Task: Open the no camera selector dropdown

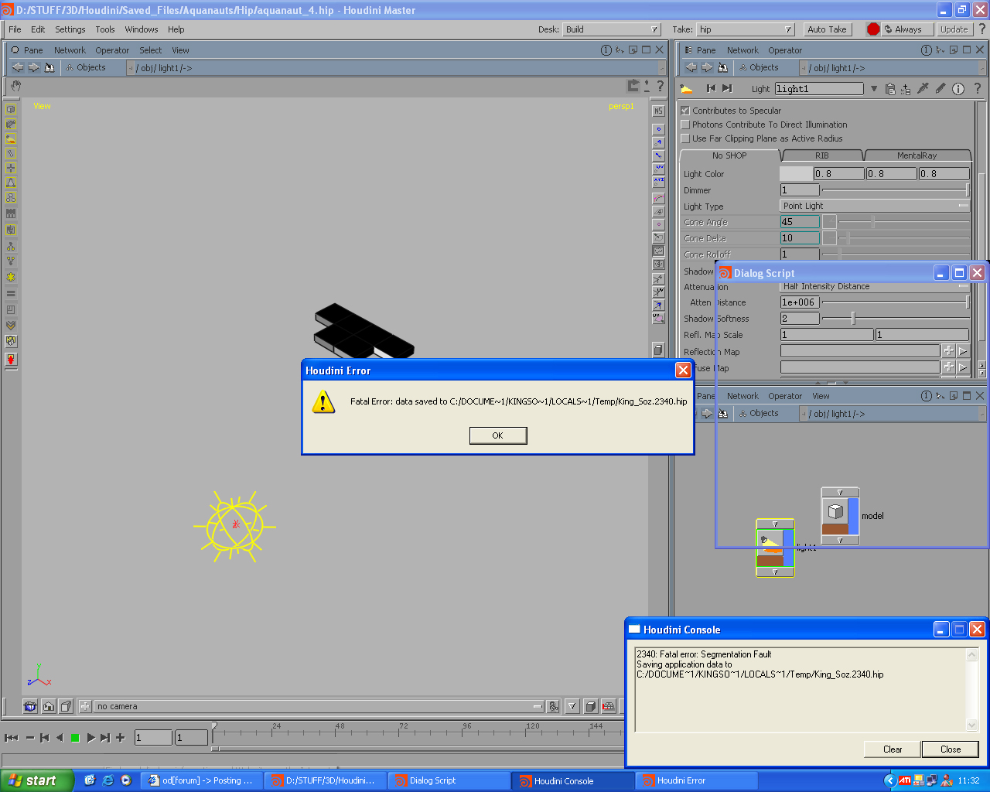Action: [319, 706]
